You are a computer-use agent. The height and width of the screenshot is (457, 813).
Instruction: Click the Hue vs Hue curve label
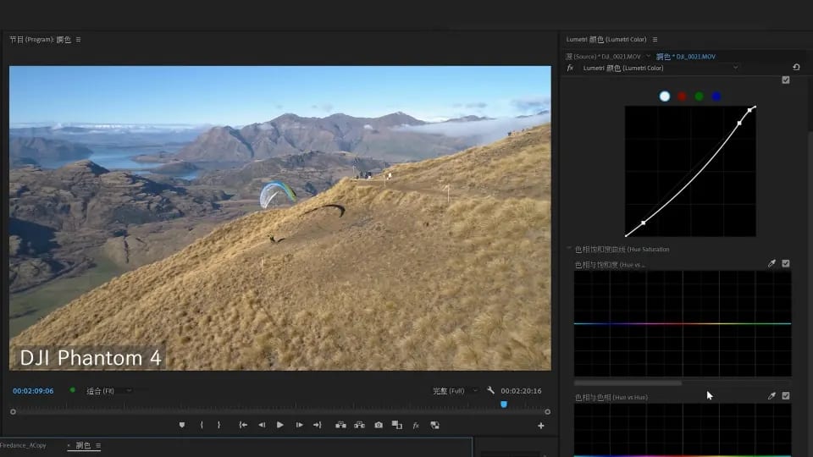tap(611, 398)
